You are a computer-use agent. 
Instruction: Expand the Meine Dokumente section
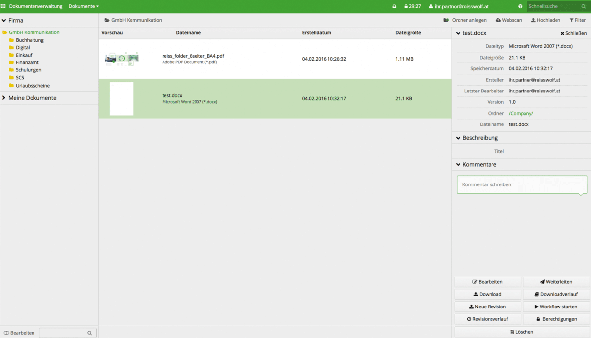point(31,98)
